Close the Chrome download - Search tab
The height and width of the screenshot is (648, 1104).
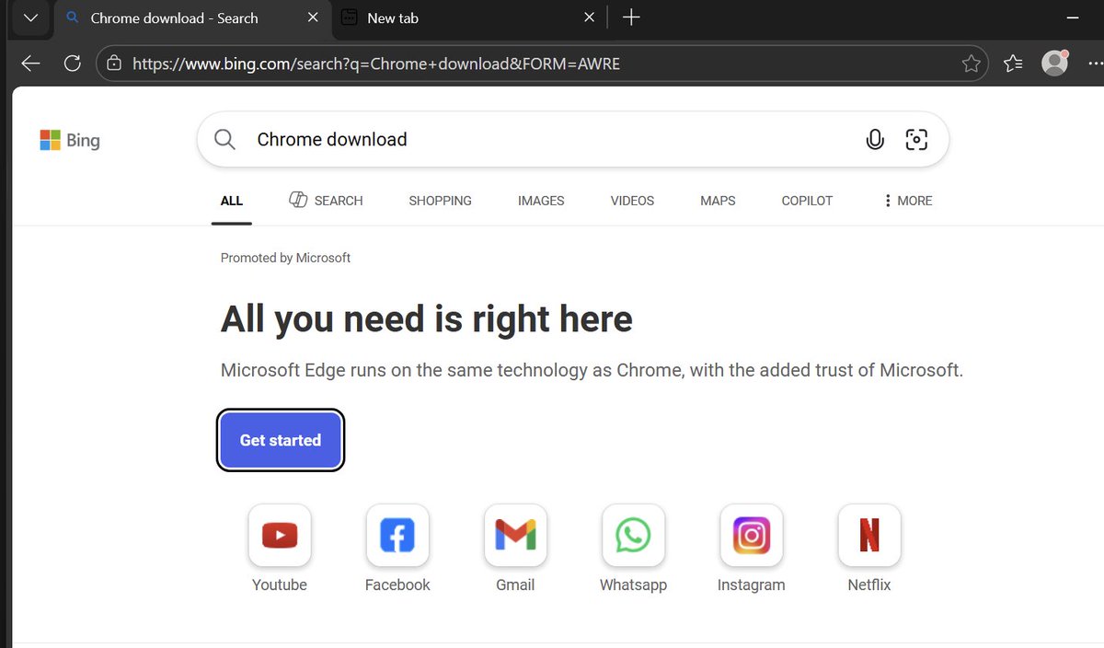point(313,17)
